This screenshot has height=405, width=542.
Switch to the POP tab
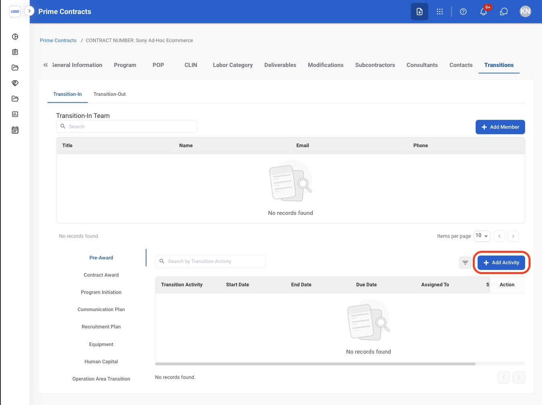coord(158,65)
